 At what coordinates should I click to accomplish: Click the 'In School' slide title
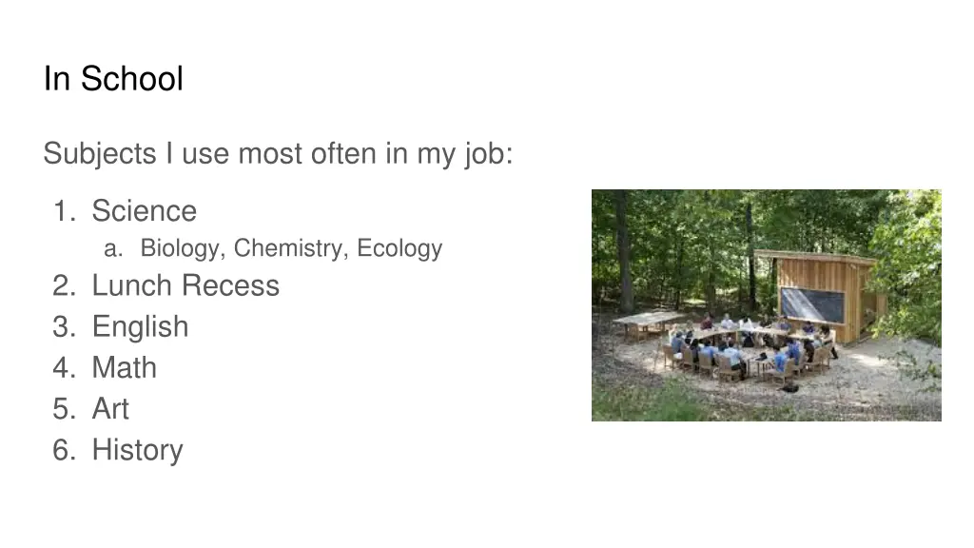coord(113,79)
